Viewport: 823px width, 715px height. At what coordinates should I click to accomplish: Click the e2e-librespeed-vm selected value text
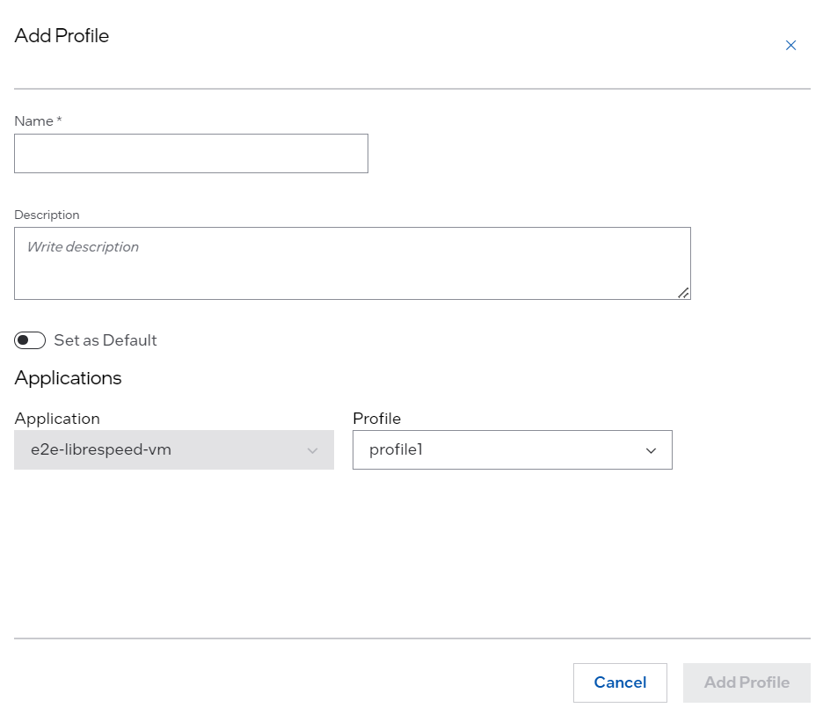pyautogui.click(x=100, y=449)
